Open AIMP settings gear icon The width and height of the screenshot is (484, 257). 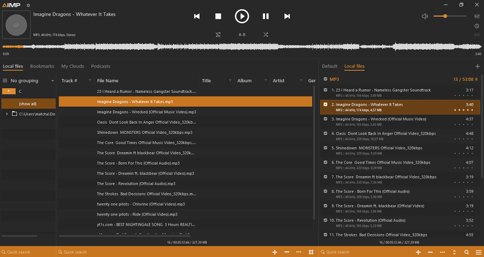28,5
